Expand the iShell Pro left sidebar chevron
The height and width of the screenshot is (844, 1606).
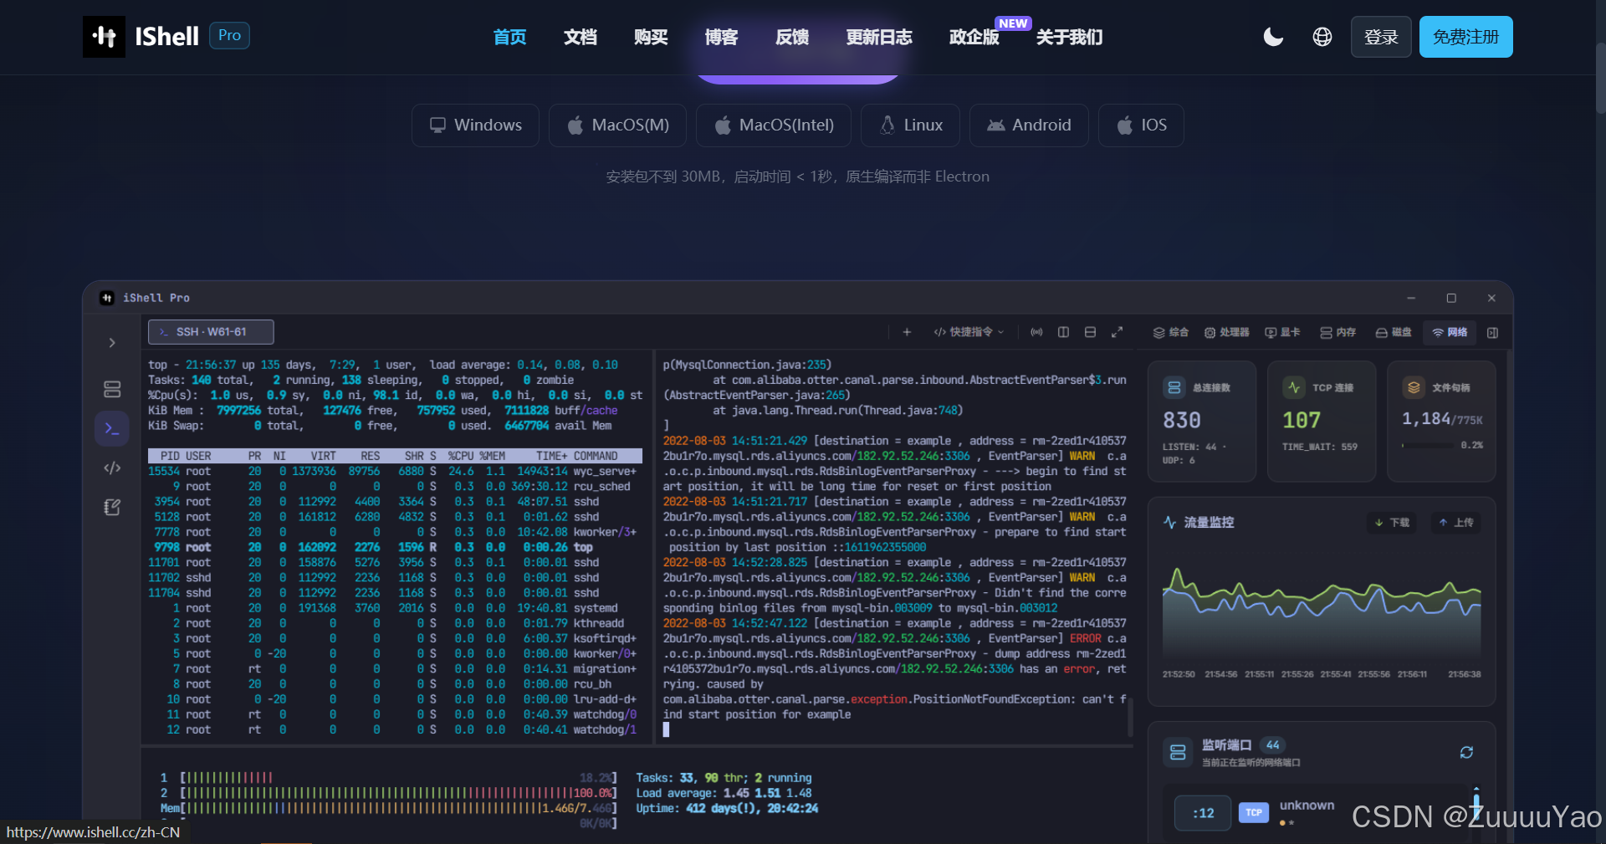pos(112,343)
